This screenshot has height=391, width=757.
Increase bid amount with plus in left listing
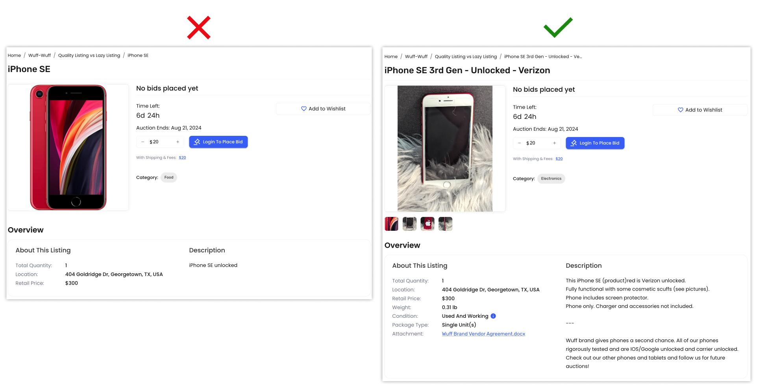click(178, 142)
